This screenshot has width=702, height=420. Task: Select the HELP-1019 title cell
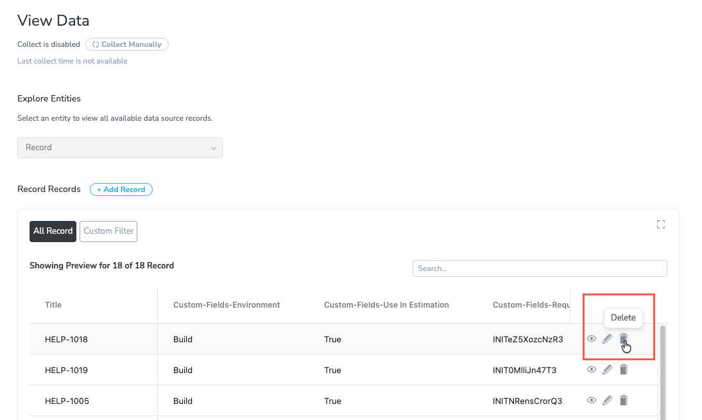pos(66,371)
